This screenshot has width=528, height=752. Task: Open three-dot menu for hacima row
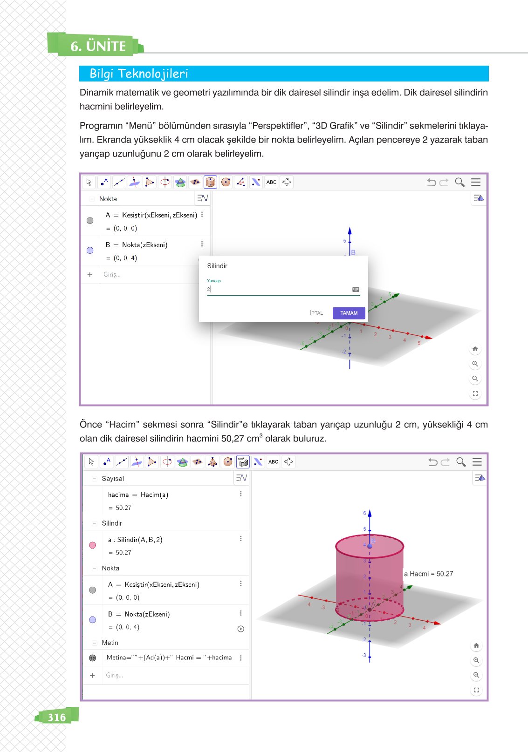(240, 494)
